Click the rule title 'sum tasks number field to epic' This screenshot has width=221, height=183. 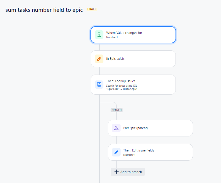click(x=44, y=9)
